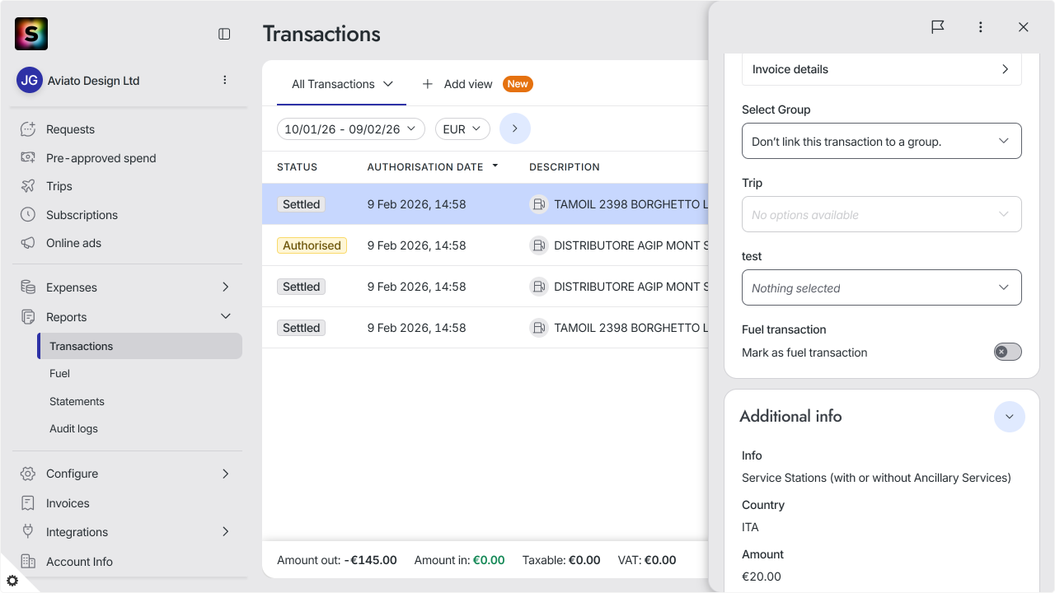The width and height of the screenshot is (1055, 593).
Task: Click the Trips airplane icon
Action: click(x=28, y=186)
